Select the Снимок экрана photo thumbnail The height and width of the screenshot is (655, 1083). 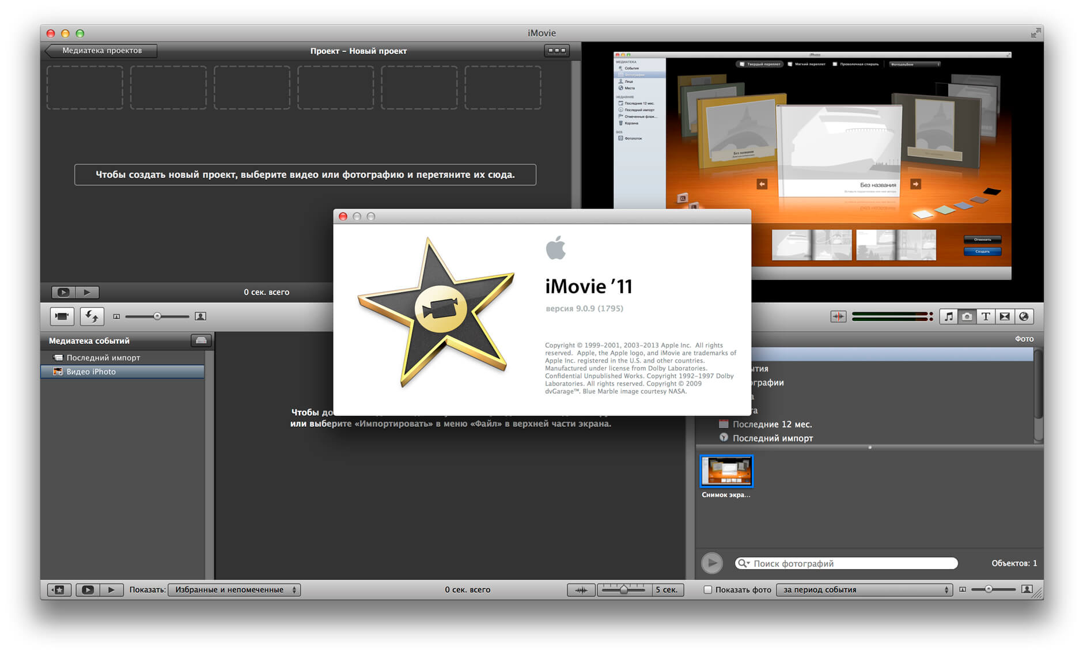726,471
